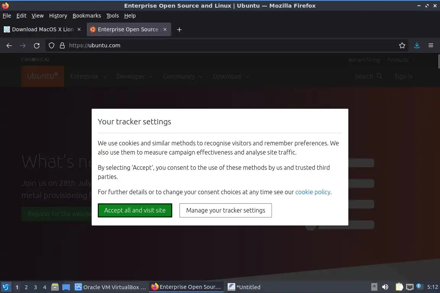The height and width of the screenshot is (293, 440).
Task: Switch to workspace 1 in the pager
Action: 17,287
